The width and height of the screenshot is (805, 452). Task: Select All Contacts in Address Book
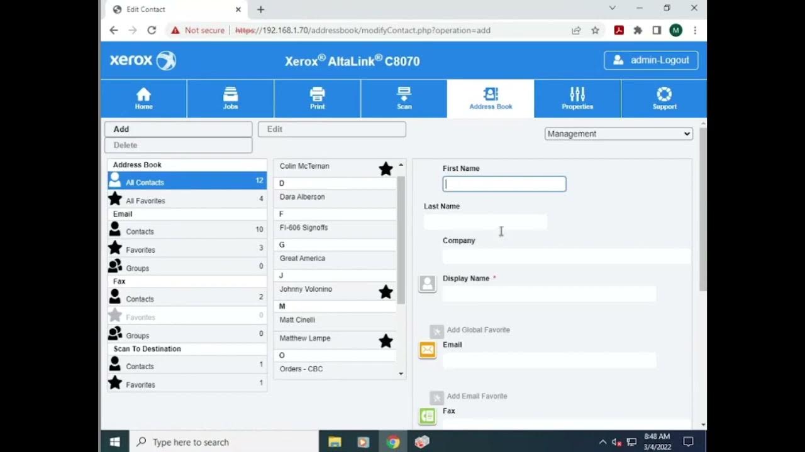pos(187,181)
